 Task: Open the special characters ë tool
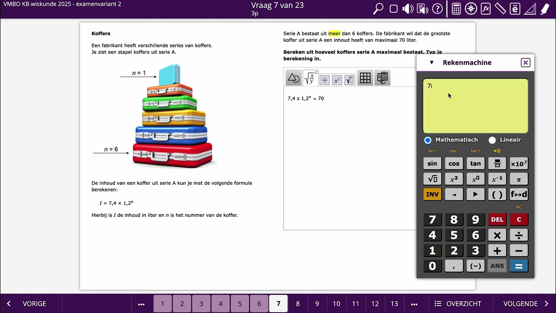pos(515,9)
